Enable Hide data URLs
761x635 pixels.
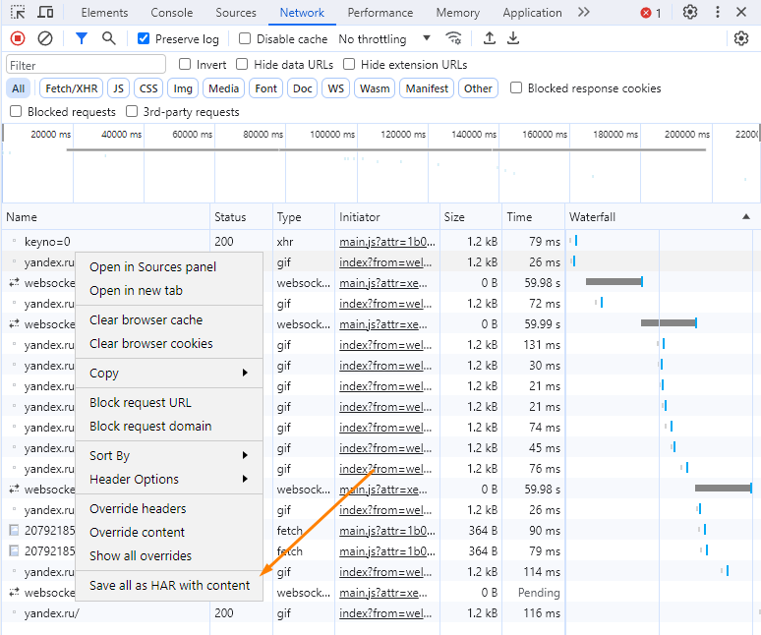(242, 64)
